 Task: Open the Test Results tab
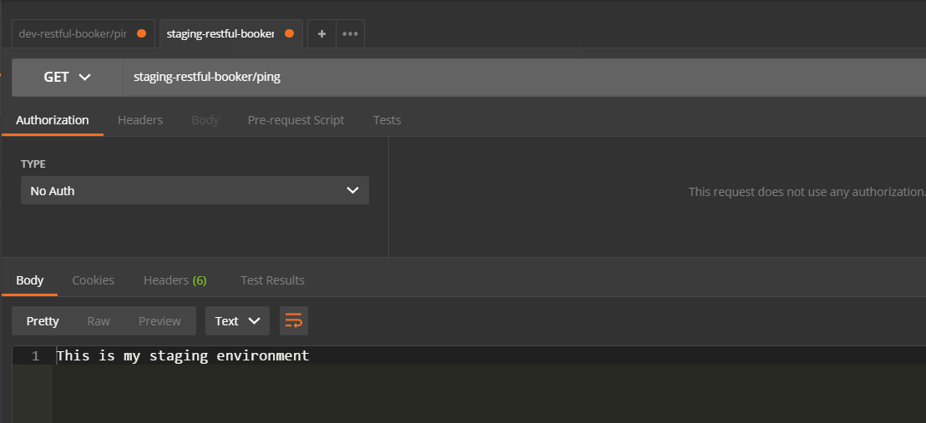(x=272, y=280)
